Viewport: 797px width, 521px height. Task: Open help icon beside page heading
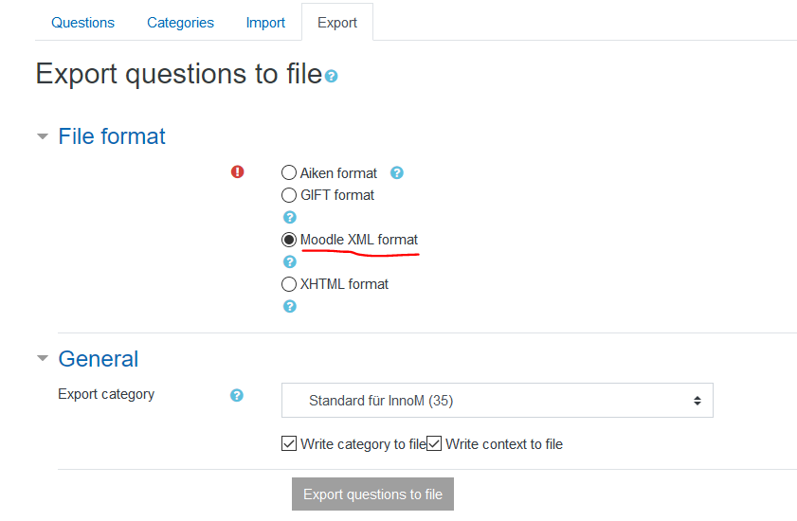click(x=332, y=76)
